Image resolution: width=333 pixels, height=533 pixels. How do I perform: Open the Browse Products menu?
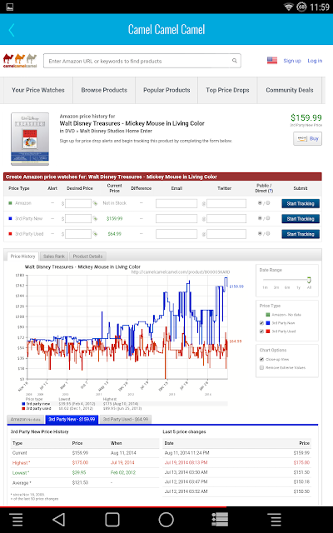[104, 90]
